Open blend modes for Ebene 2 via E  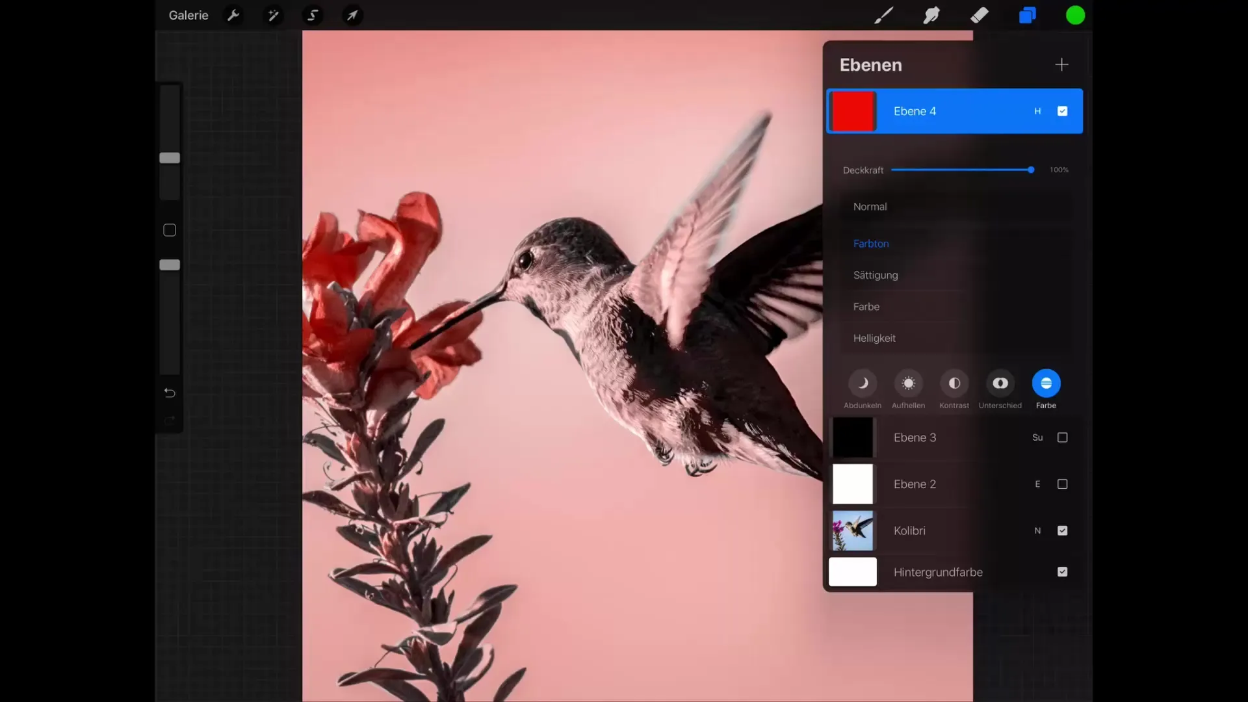tap(1037, 484)
